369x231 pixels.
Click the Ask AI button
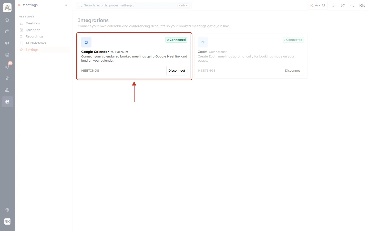317,5
